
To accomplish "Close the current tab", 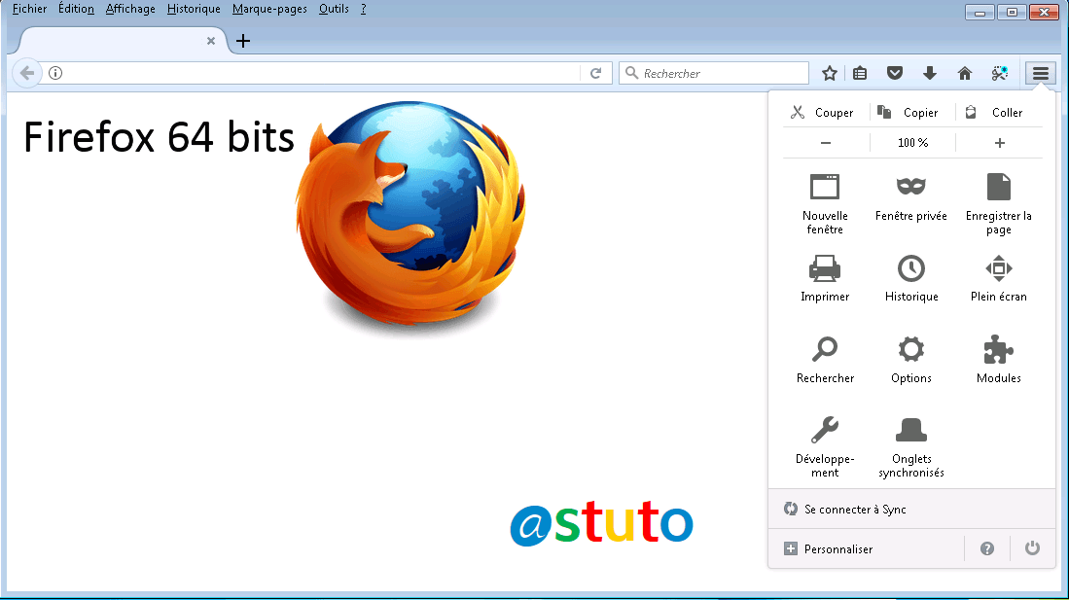I will 211,41.
